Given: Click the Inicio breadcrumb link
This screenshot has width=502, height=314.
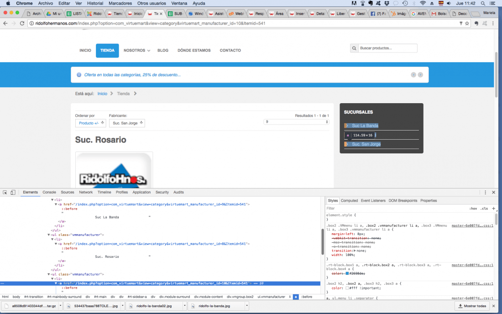Looking at the screenshot, I should click(x=102, y=94).
